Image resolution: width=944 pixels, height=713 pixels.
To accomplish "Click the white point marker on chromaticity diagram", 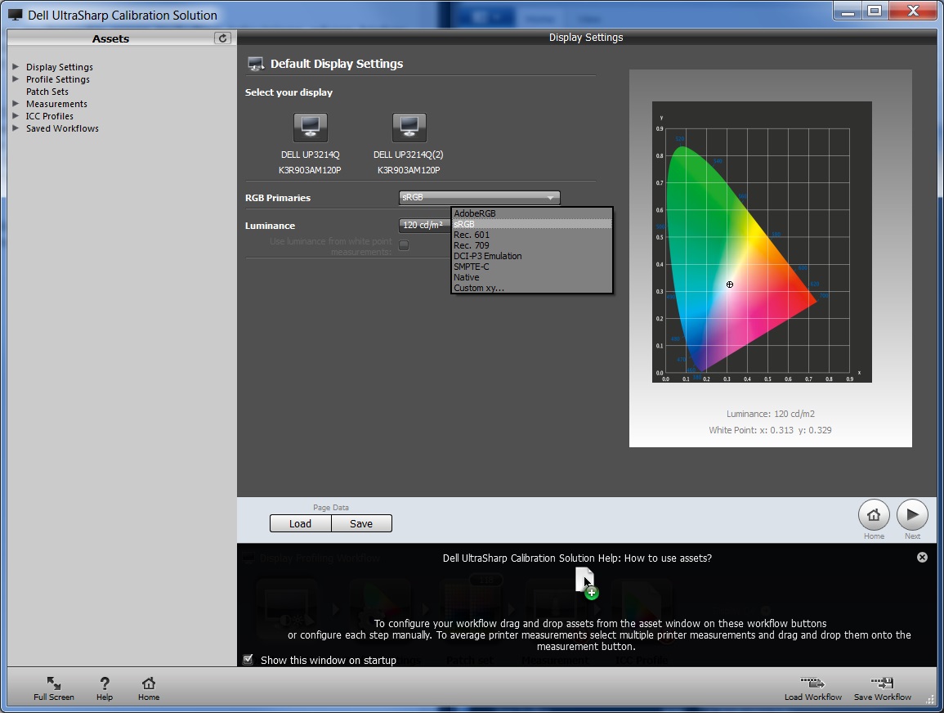I will (730, 285).
